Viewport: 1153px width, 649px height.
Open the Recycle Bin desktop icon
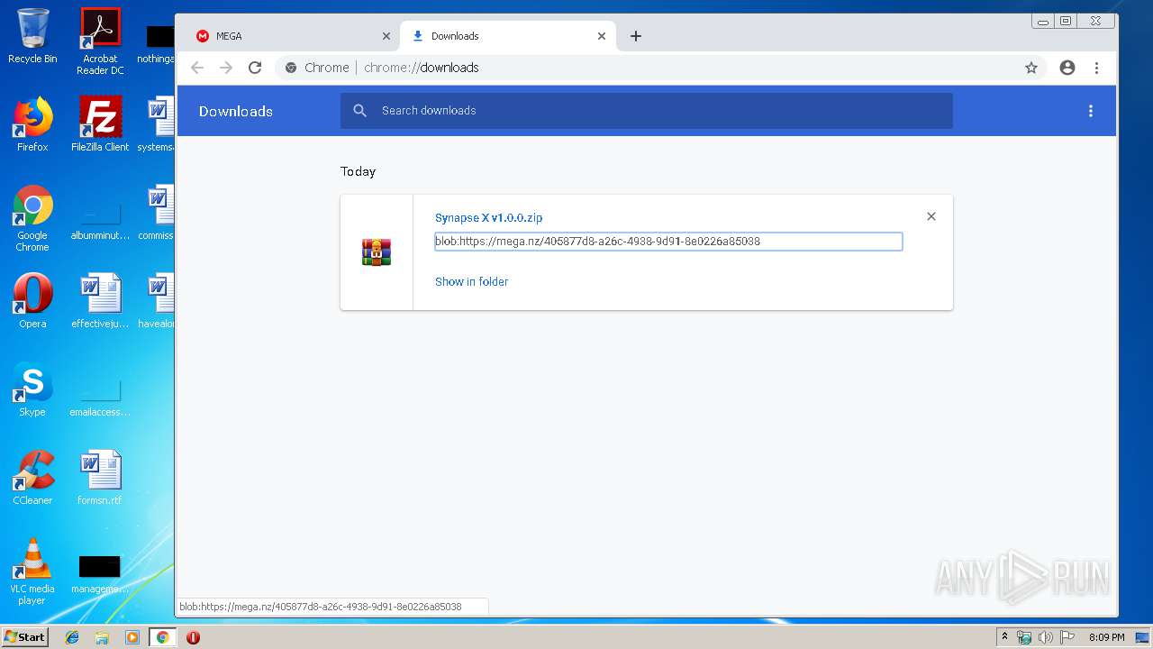32,36
